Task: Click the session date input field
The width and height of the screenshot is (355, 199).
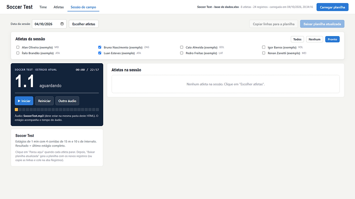Action: (49, 24)
